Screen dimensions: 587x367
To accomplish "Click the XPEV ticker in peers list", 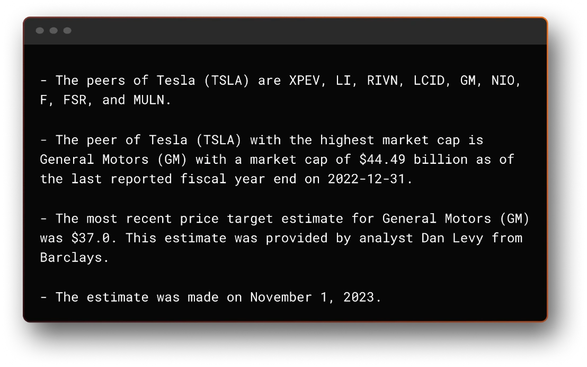I will 304,80.
